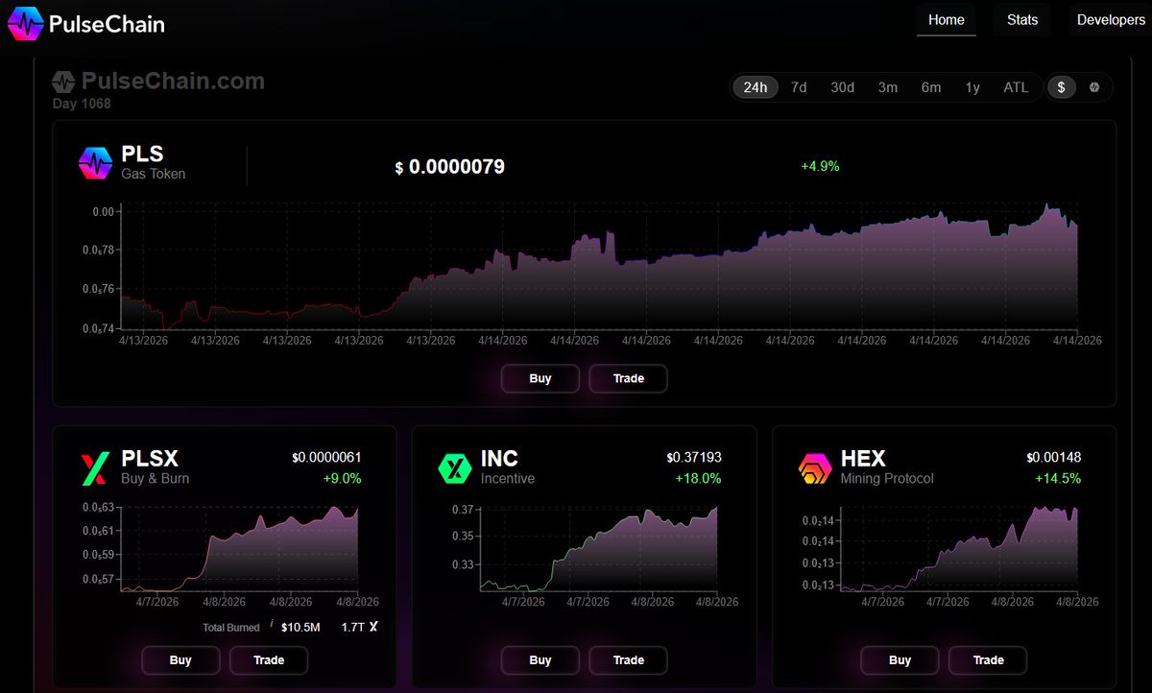Click the PLS ticker name
This screenshot has height=693, width=1152.
pyautogui.click(x=142, y=155)
